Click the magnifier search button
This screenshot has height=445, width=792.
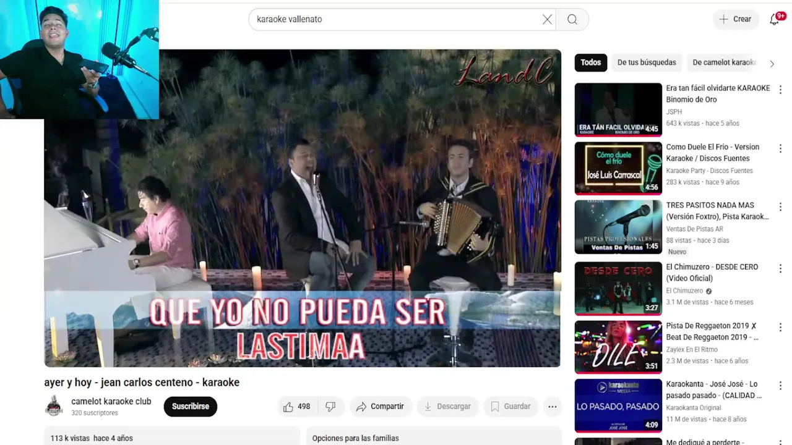(572, 19)
